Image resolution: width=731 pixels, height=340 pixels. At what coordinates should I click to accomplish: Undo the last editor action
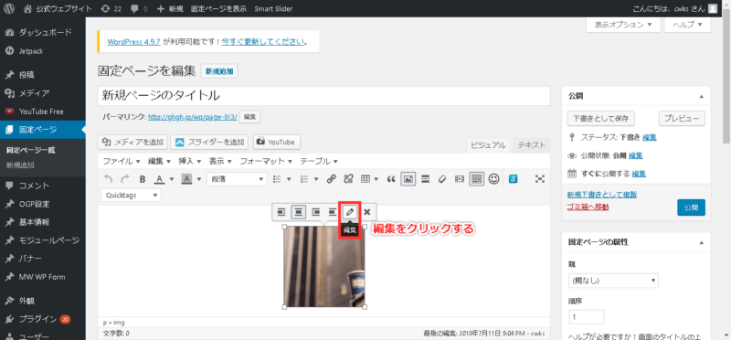click(108, 178)
